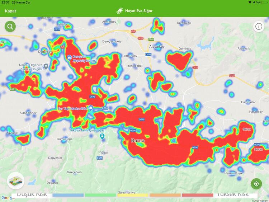Open the map layers selector

pyautogui.click(x=15, y=181)
